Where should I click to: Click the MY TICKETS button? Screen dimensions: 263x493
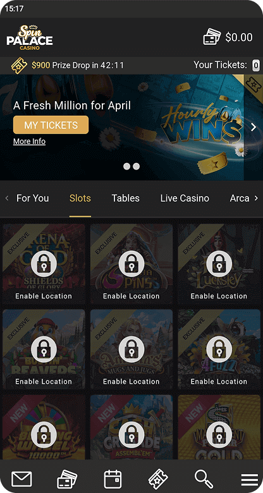[x=51, y=125]
